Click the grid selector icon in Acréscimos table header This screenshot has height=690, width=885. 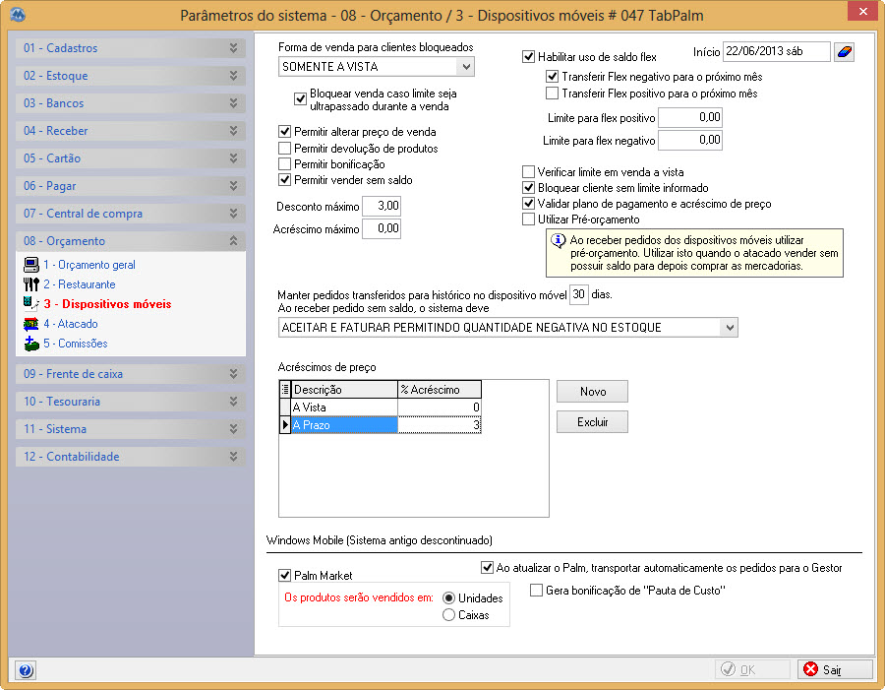(x=285, y=390)
